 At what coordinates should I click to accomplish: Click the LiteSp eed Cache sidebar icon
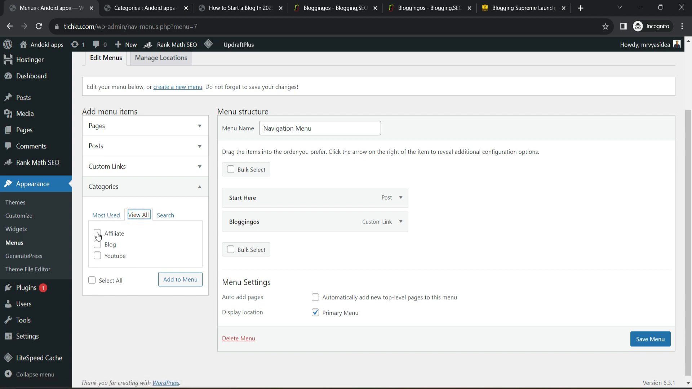[x=8, y=357]
